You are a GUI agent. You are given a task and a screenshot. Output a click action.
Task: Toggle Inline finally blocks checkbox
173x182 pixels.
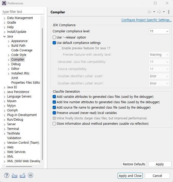point(54,118)
